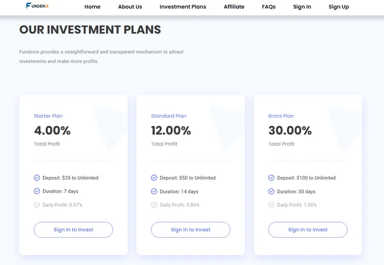Open the FAQs page
This screenshot has height=265, width=384.
[269, 7]
